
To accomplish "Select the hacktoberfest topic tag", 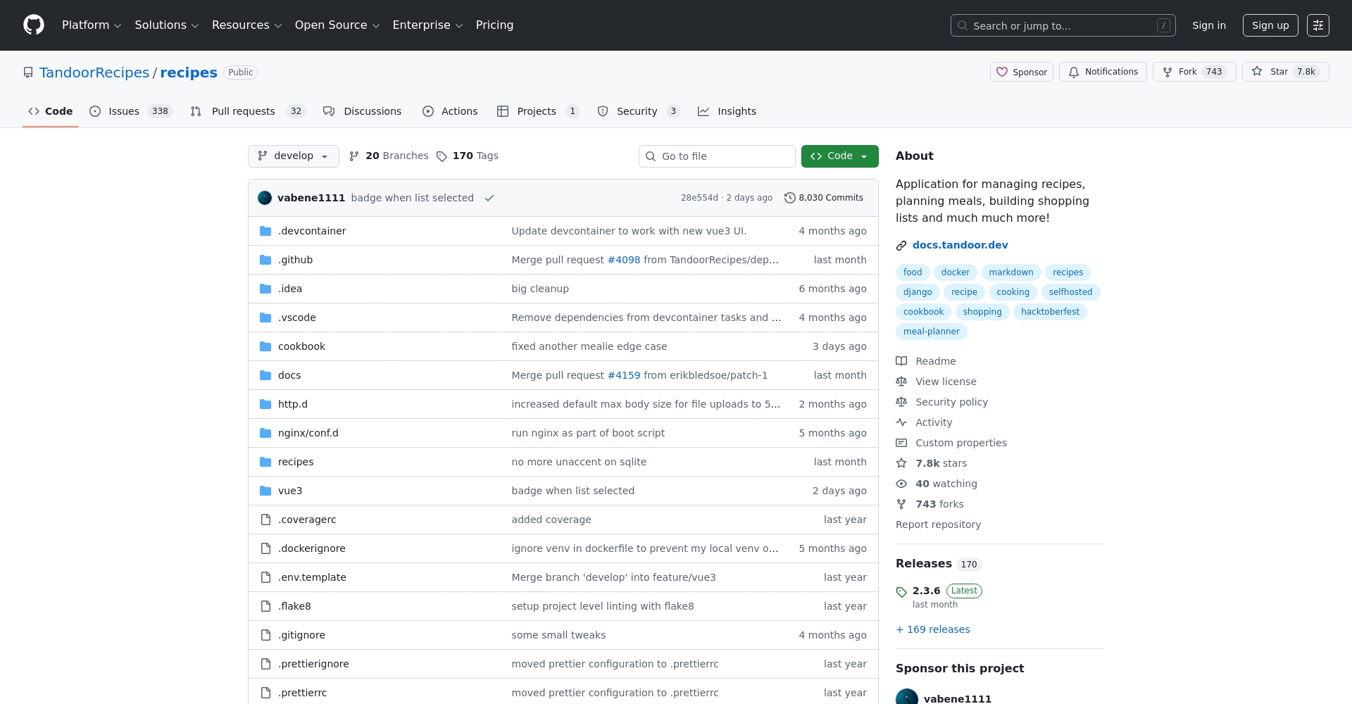I will point(1049,312).
